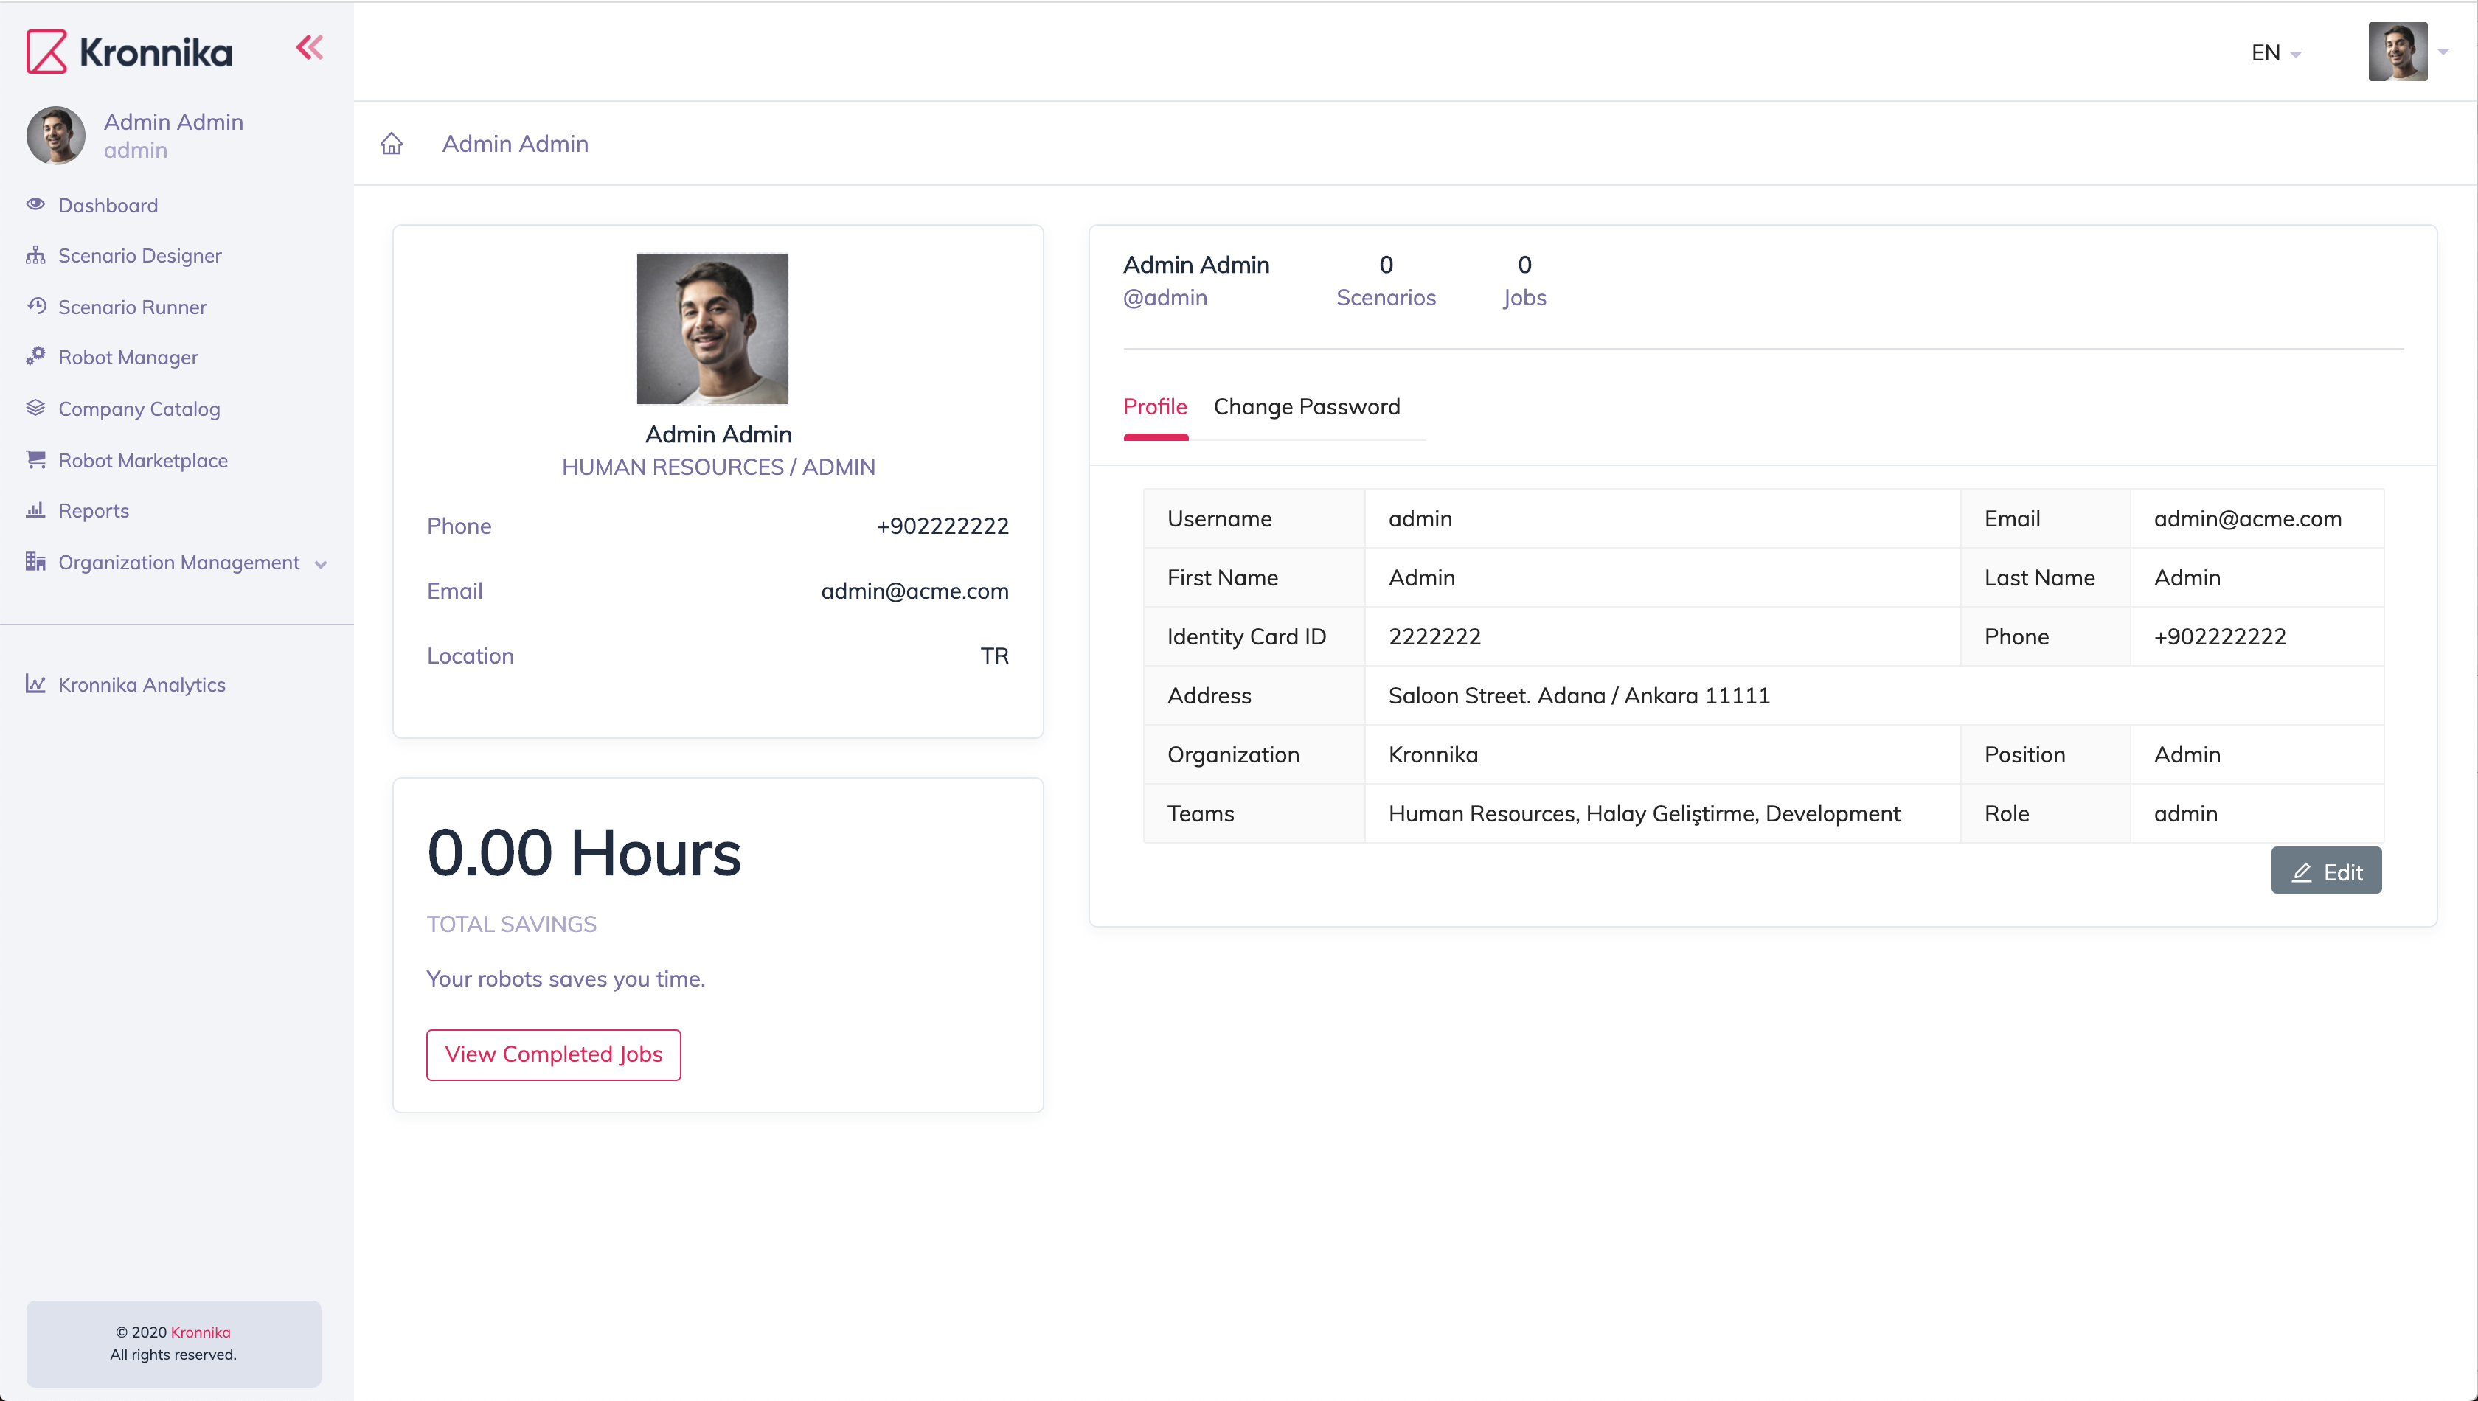The width and height of the screenshot is (2478, 1401).
Task: Click Jobs count for Admin Admin
Action: click(x=1525, y=264)
